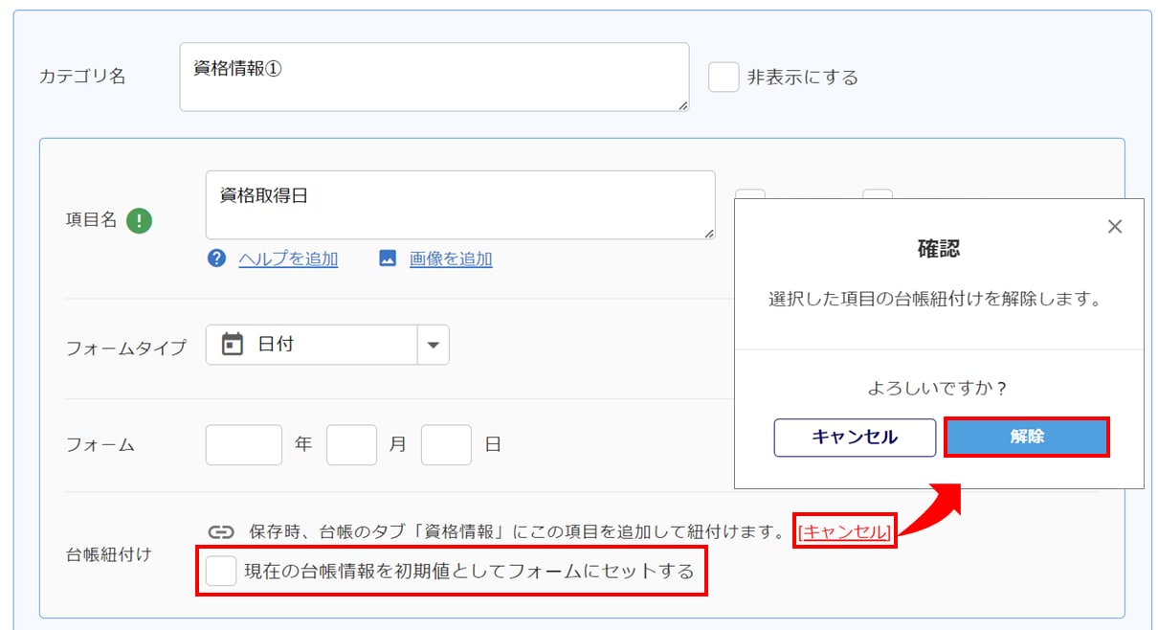Check 現在の台帳情報を初期値としてフォームにセットする
Screen dimensions: 1158x630
pos(221,572)
